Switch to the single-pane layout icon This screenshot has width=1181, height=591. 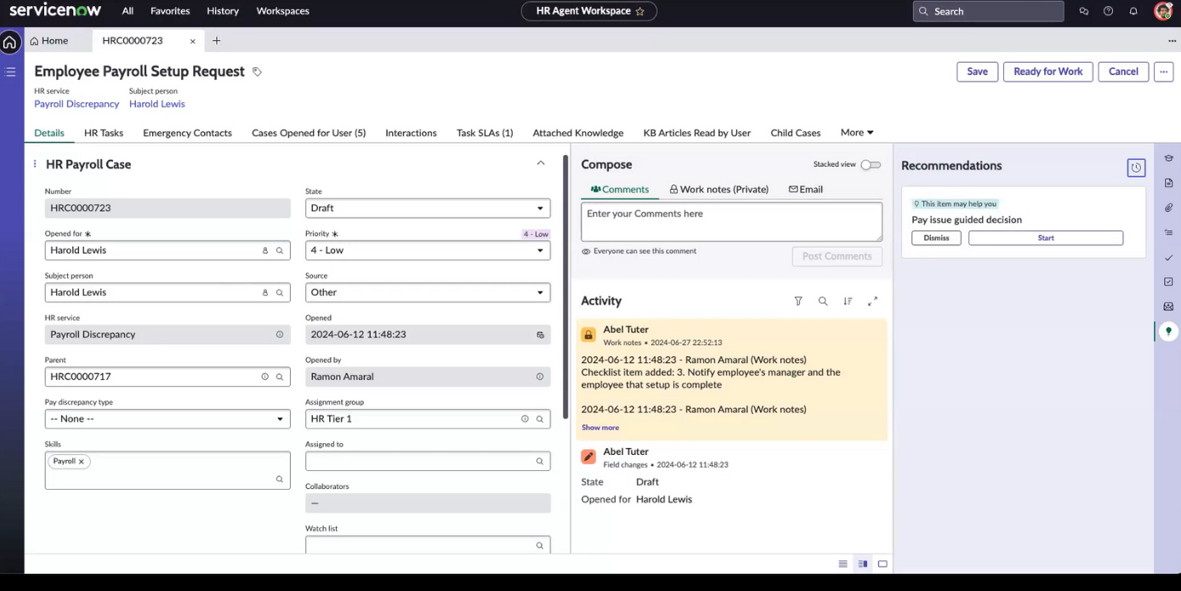tap(883, 564)
